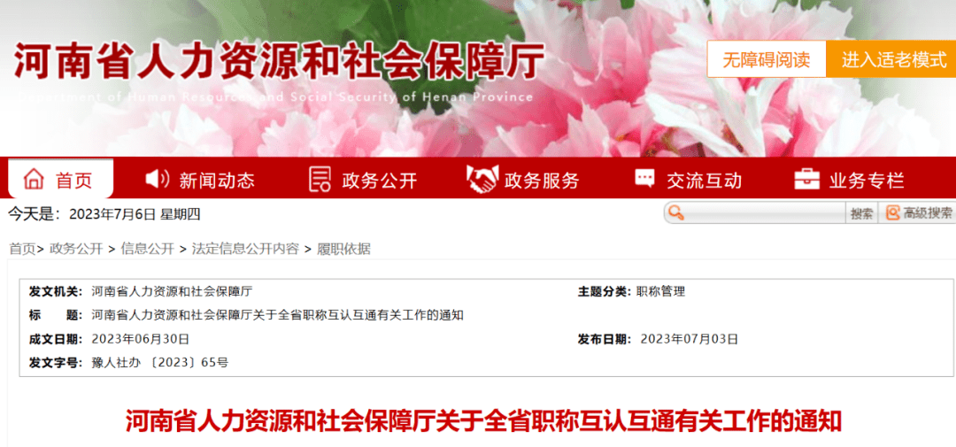Open the 新闻动态 menu item
This screenshot has height=447, width=956.
pos(201,180)
